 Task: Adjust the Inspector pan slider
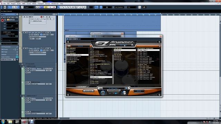[12, 26]
